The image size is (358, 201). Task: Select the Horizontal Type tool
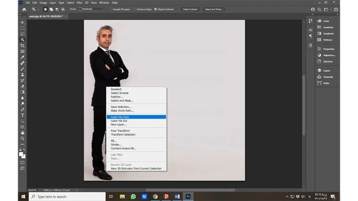point(22,115)
